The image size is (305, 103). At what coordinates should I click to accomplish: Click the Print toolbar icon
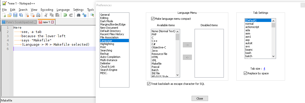tap(38, 15)
